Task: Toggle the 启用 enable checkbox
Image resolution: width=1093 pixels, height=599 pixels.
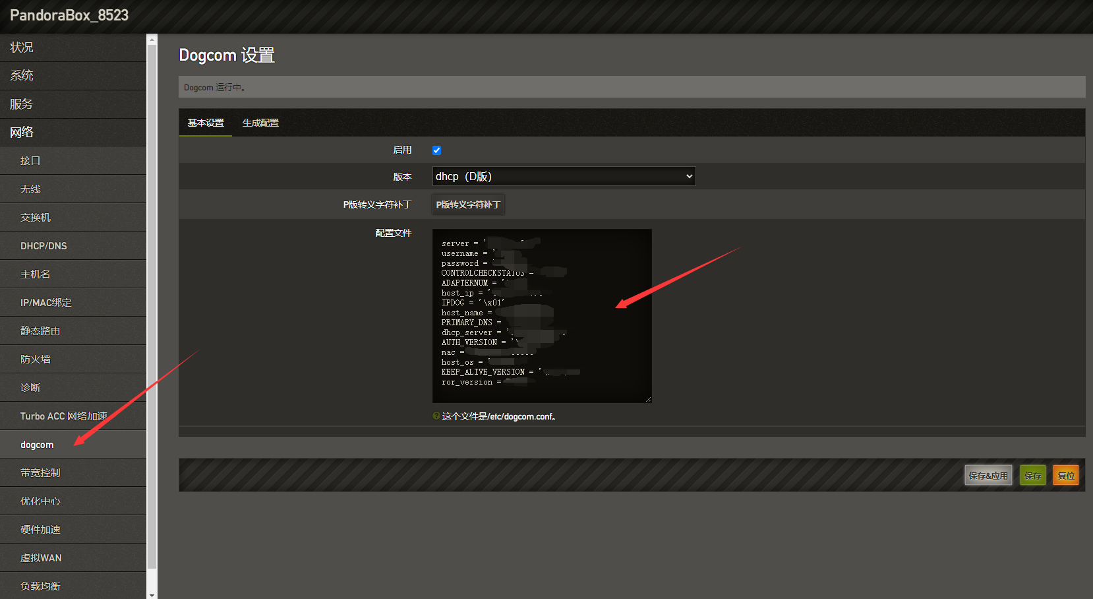Action: click(x=436, y=150)
